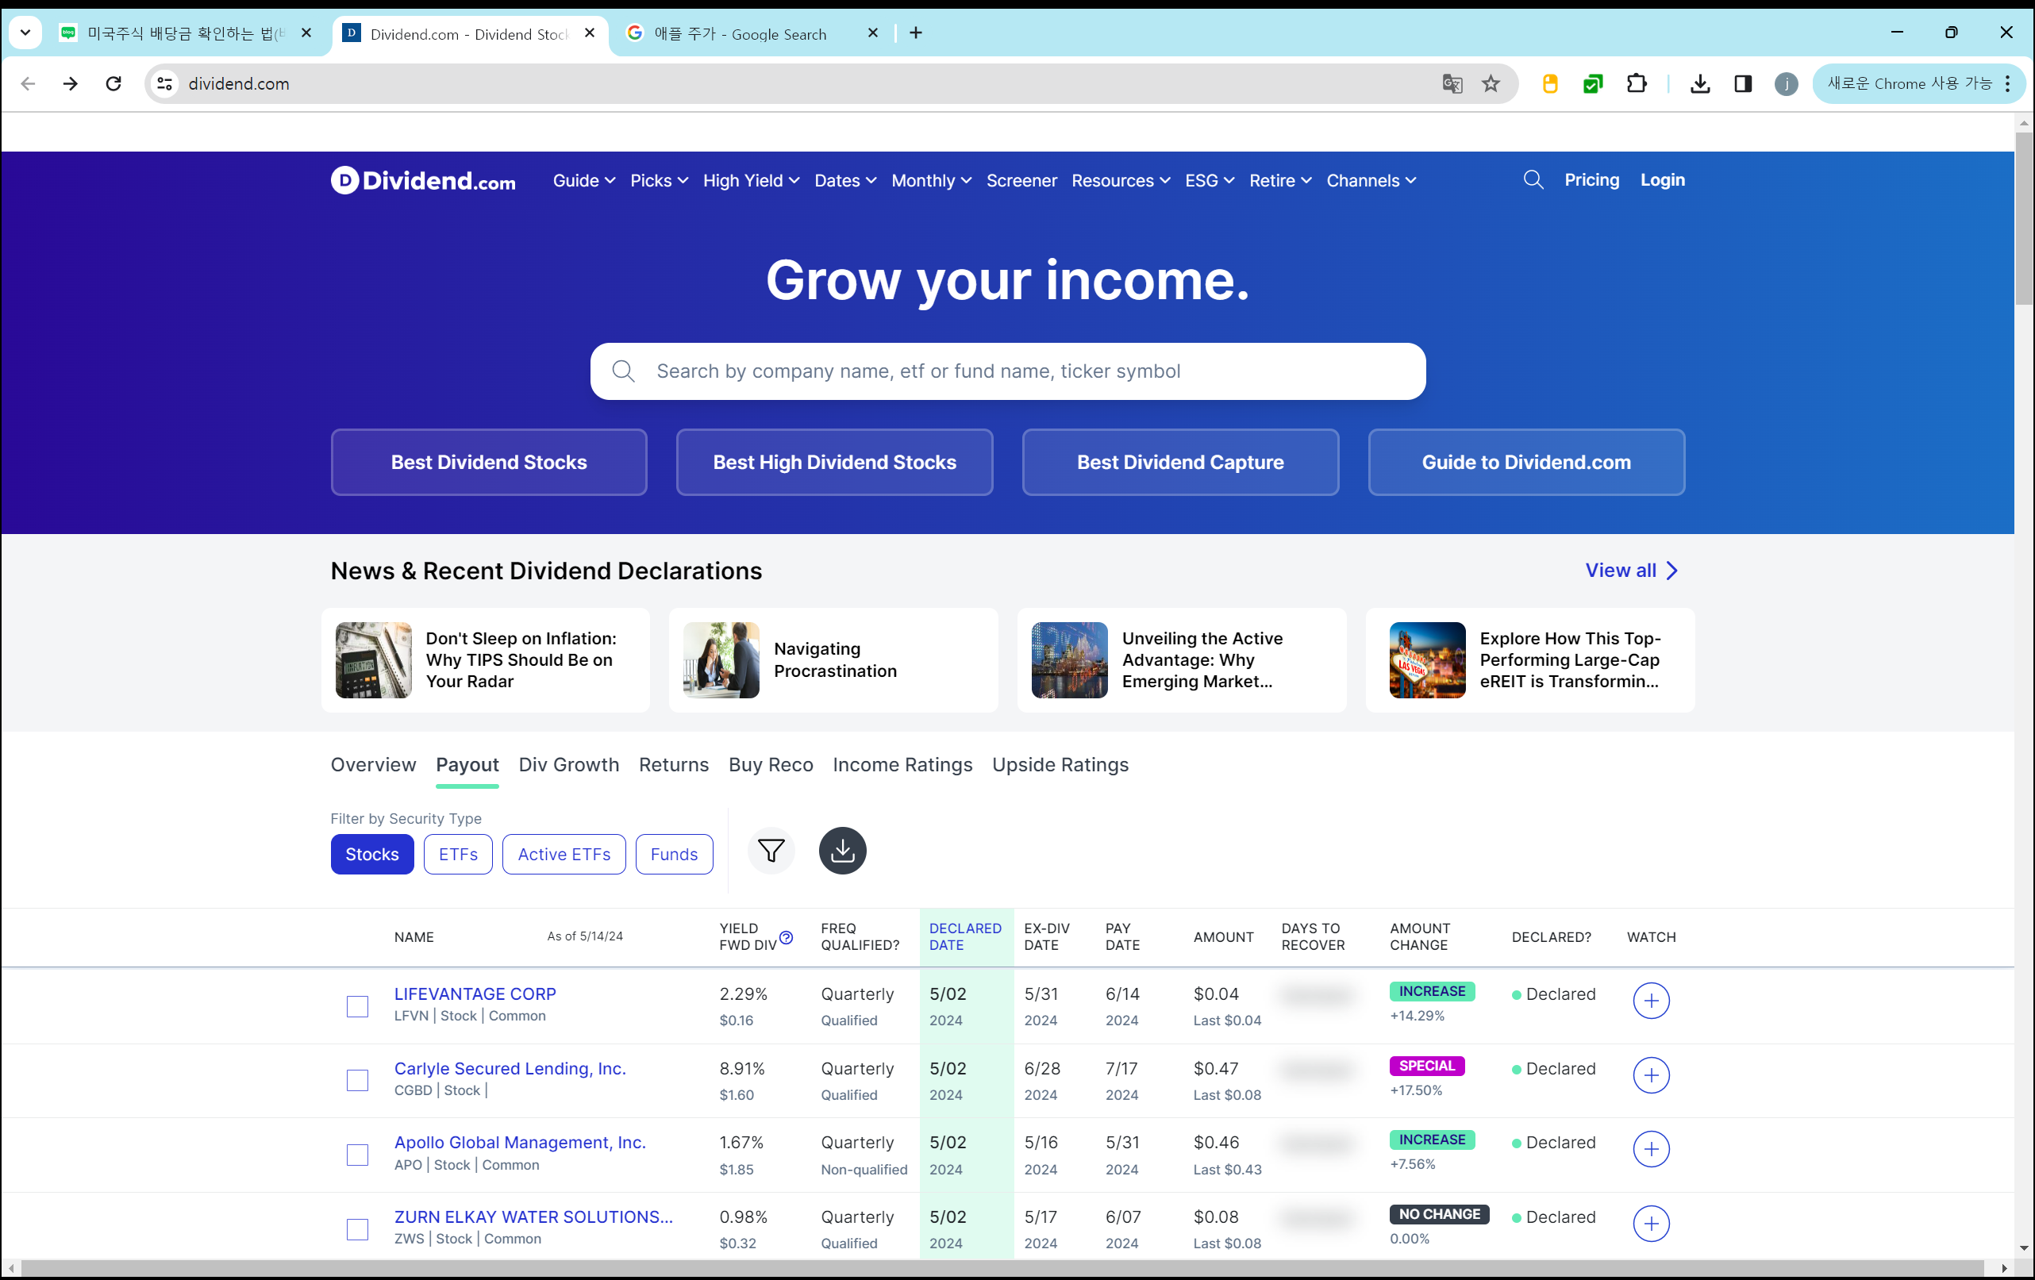Expand the Channels navigation dropdown
2035x1280 pixels.
1370,181
